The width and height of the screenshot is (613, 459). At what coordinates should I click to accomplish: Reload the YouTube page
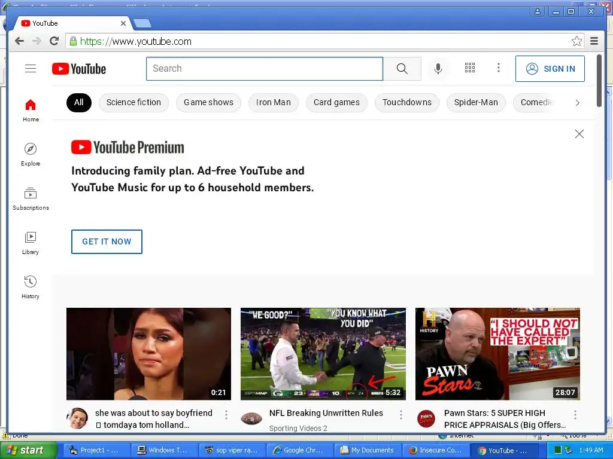54,41
